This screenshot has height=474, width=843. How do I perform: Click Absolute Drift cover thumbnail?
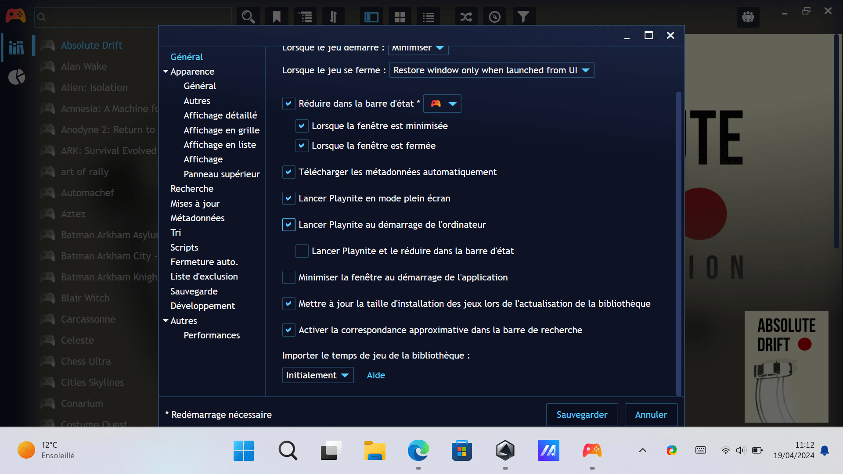click(x=786, y=366)
